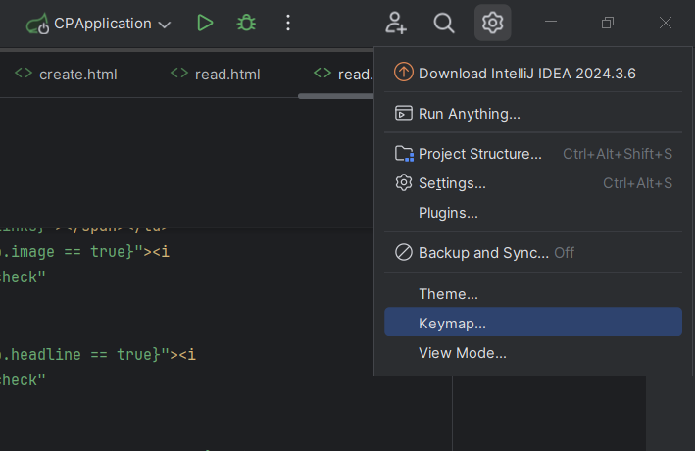Open Project Structure... from the menu

pos(533,154)
